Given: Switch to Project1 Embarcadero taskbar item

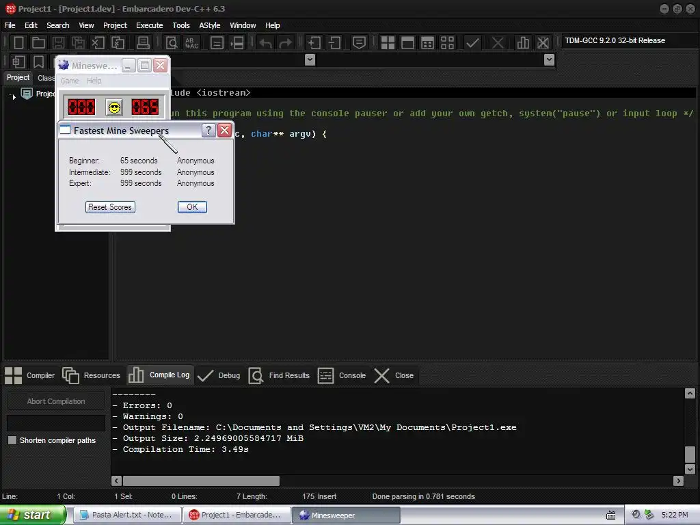Looking at the screenshot, I should click(x=236, y=515).
